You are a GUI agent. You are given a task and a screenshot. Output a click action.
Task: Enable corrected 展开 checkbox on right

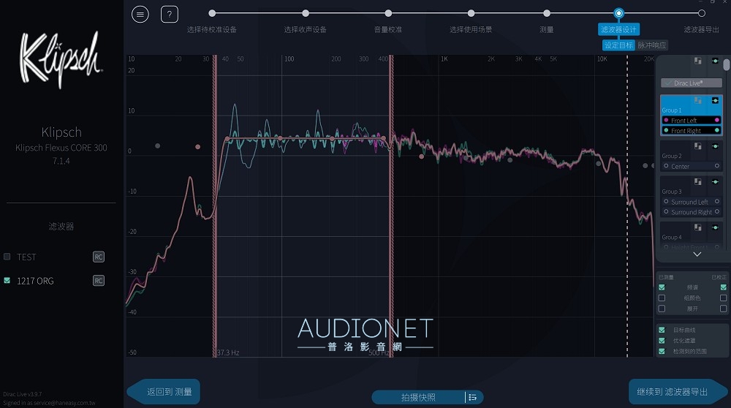(x=723, y=309)
